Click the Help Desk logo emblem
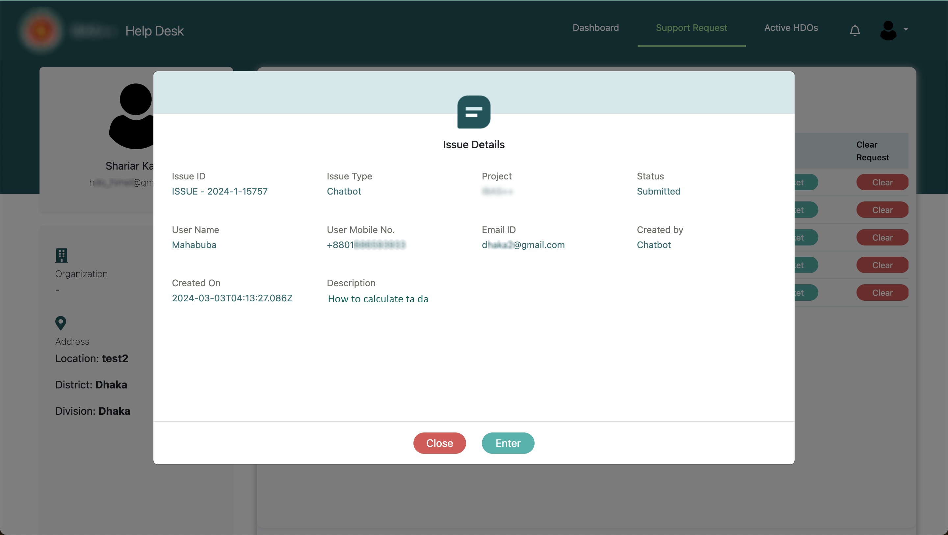This screenshot has height=535, width=948. tap(41, 31)
